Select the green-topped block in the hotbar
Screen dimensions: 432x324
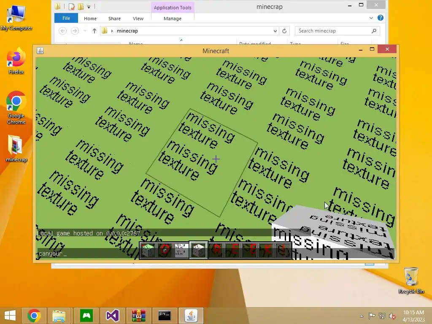[x=148, y=250]
